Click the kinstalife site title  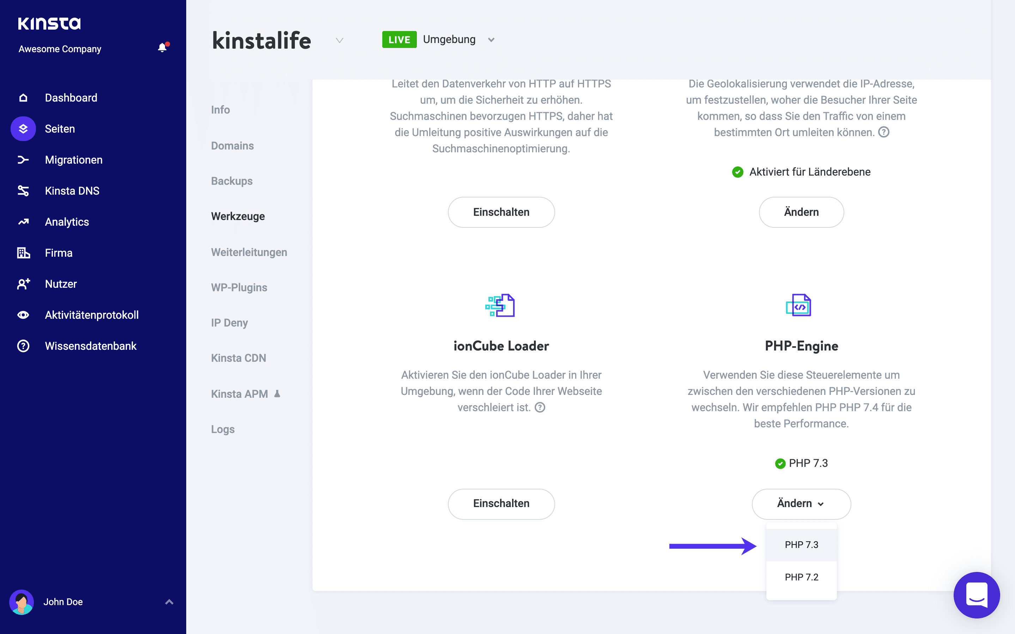tap(262, 41)
